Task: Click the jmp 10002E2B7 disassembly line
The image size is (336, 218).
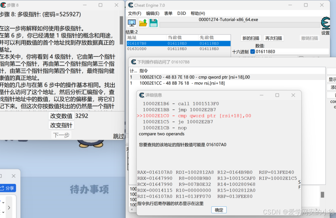Action: tap(179, 110)
